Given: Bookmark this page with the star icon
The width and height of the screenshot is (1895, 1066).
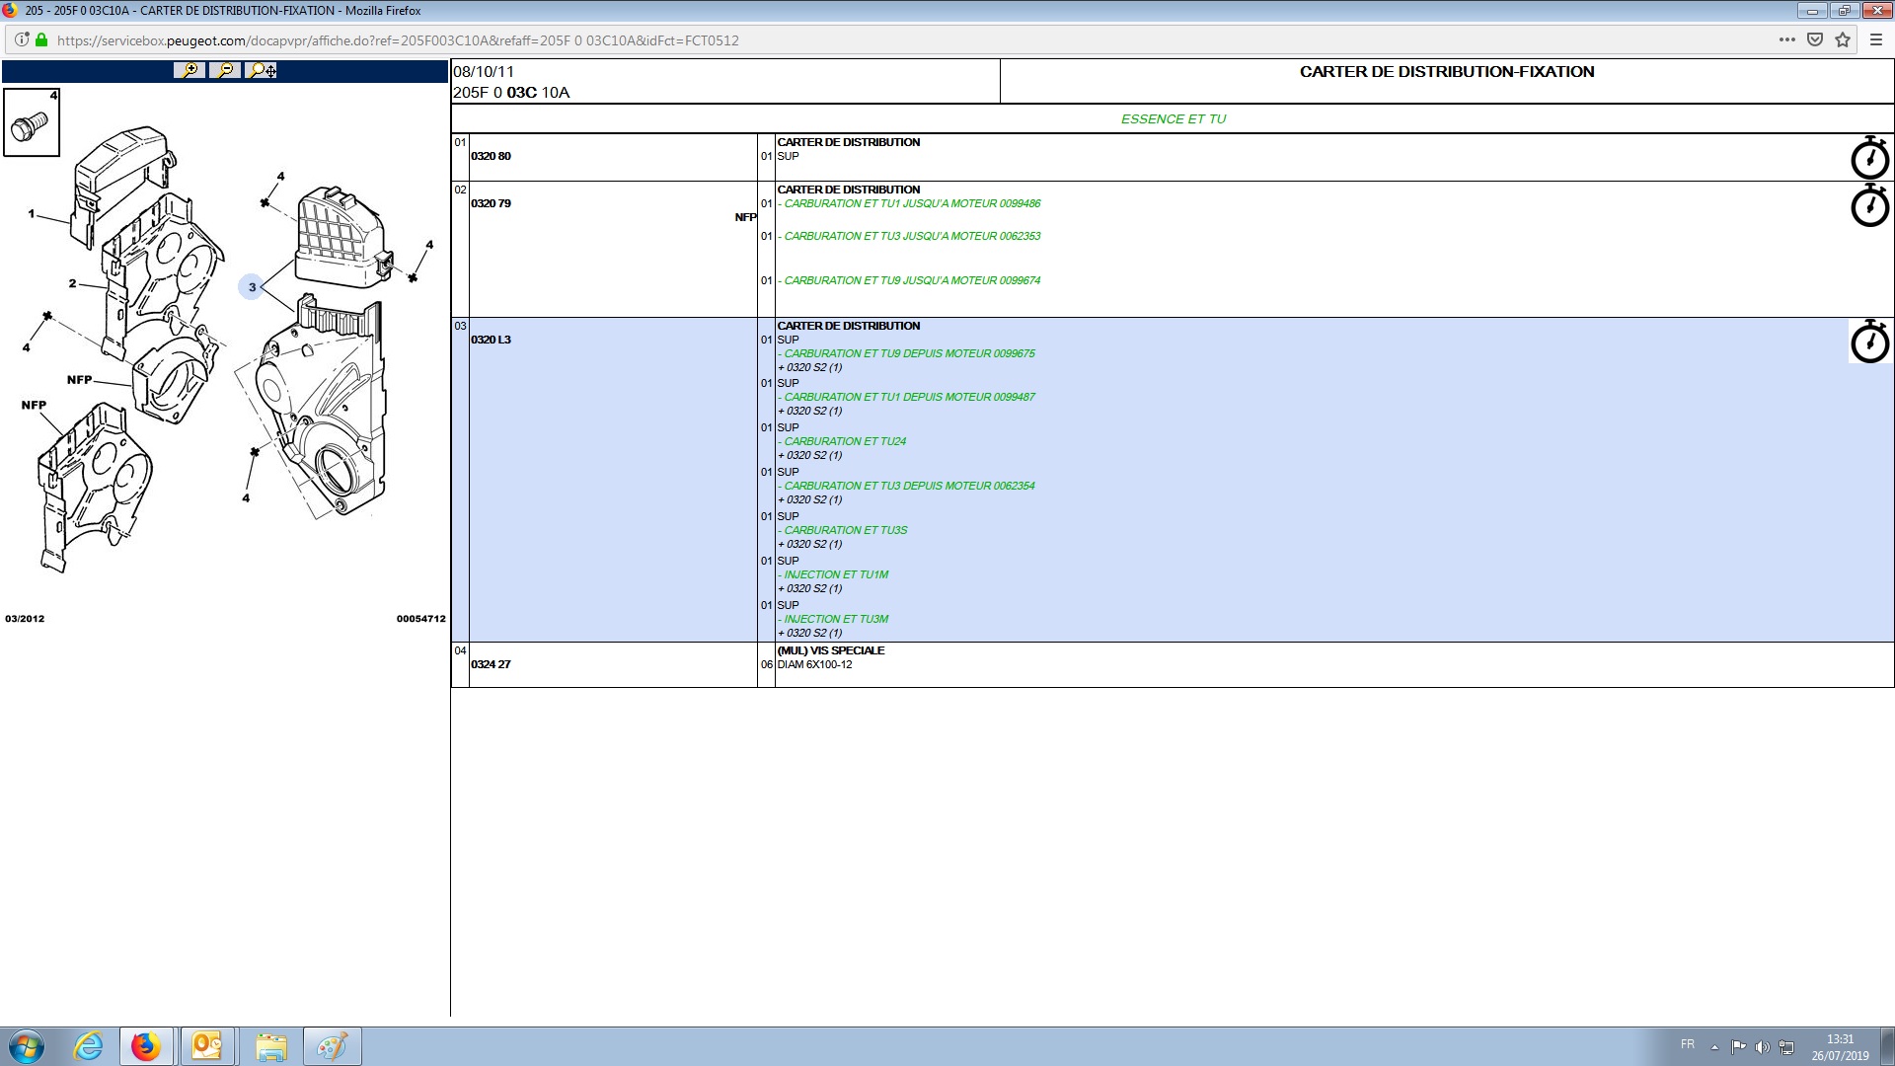Looking at the screenshot, I should click(1843, 40).
